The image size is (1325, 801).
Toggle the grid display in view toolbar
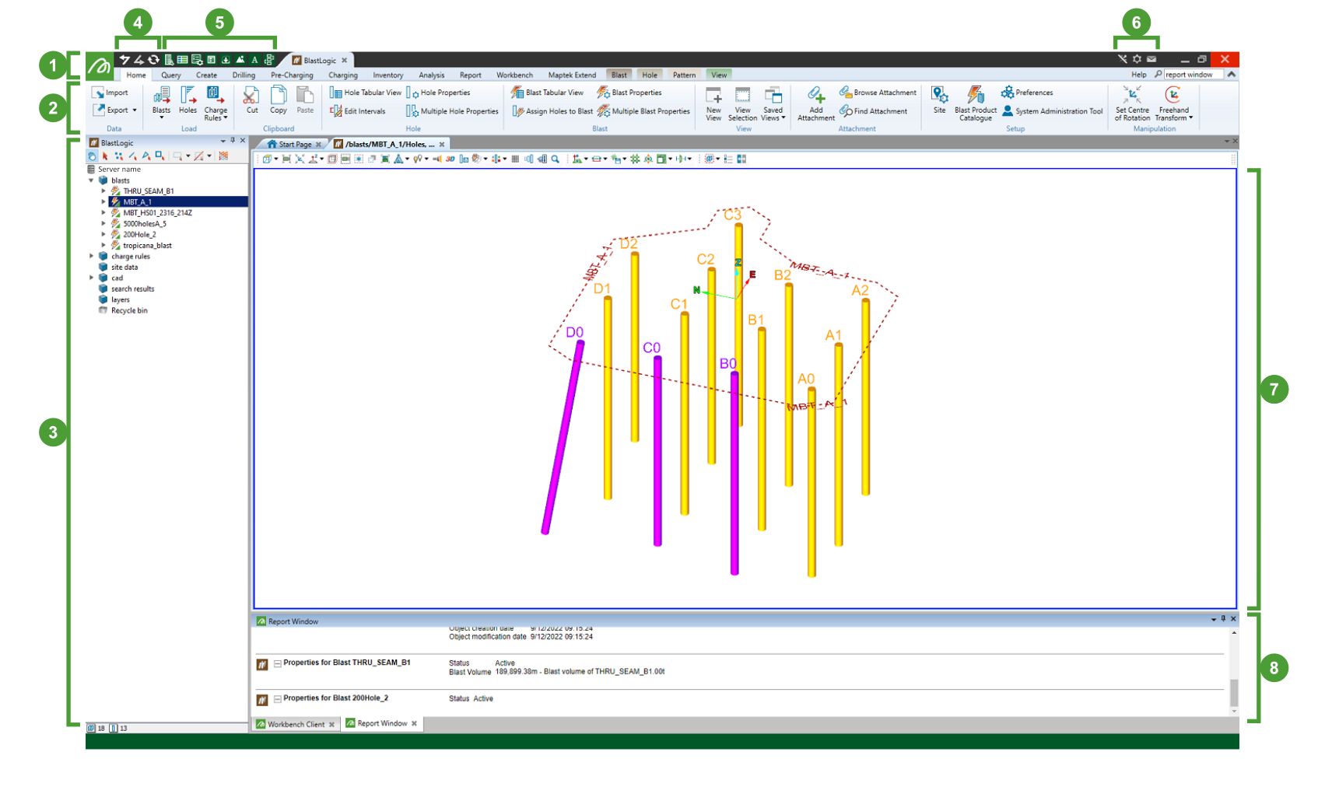click(515, 159)
